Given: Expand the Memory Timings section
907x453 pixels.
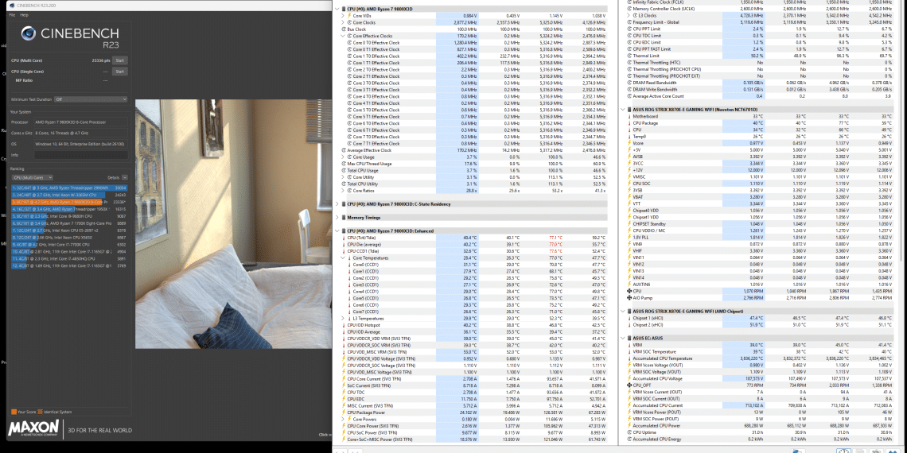Looking at the screenshot, I should tap(338, 217).
